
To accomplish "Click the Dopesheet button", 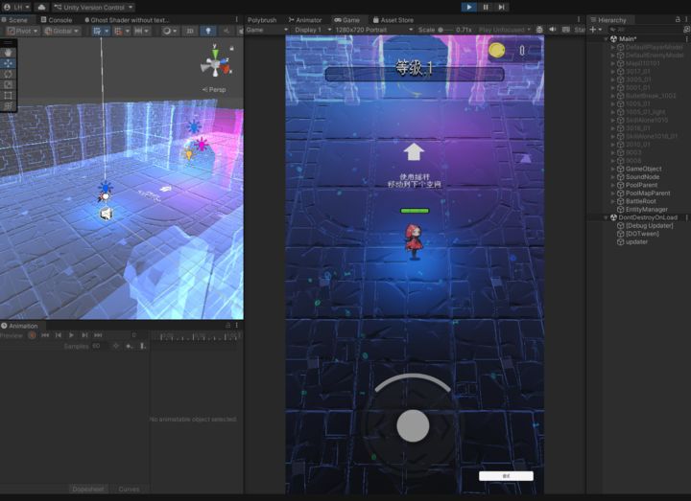I will tap(88, 489).
